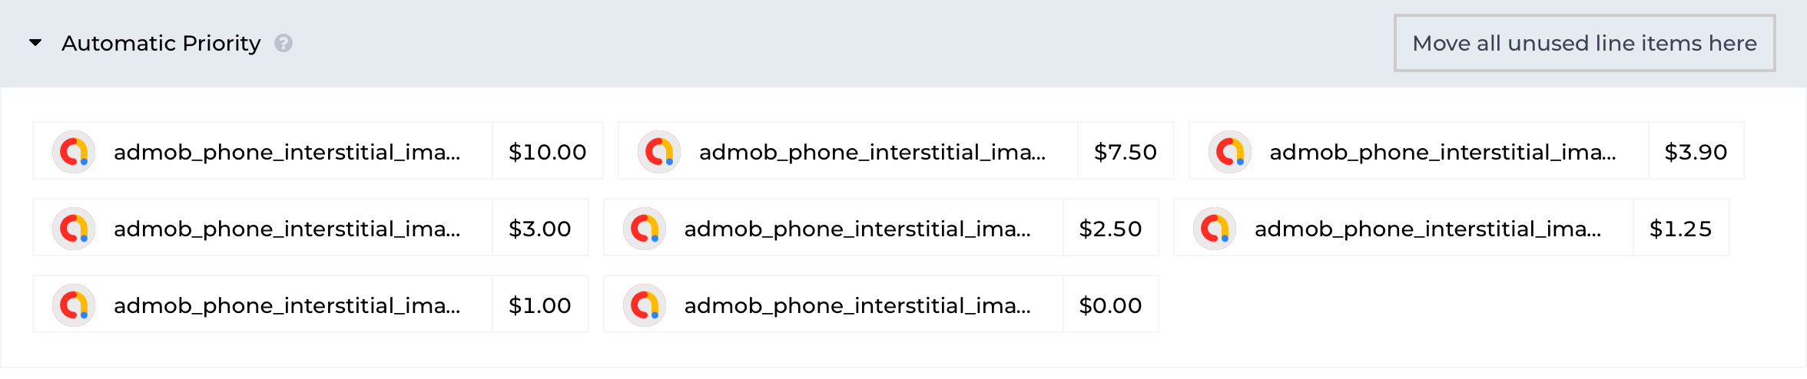The width and height of the screenshot is (1807, 379).
Task: Open the line item name priced $1.00
Action: (x=287, y=305)
